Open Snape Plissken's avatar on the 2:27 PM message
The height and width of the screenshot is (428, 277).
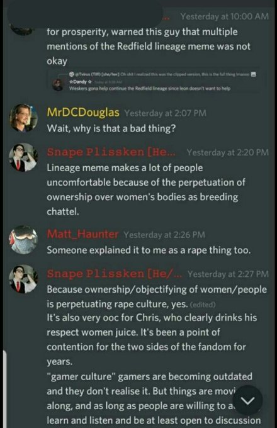23,279
